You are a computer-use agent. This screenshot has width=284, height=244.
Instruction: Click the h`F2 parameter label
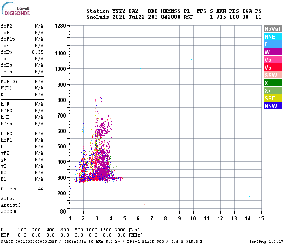coord(6,111)
